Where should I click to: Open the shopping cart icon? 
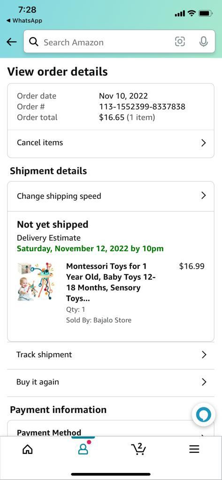click(138, 449)
